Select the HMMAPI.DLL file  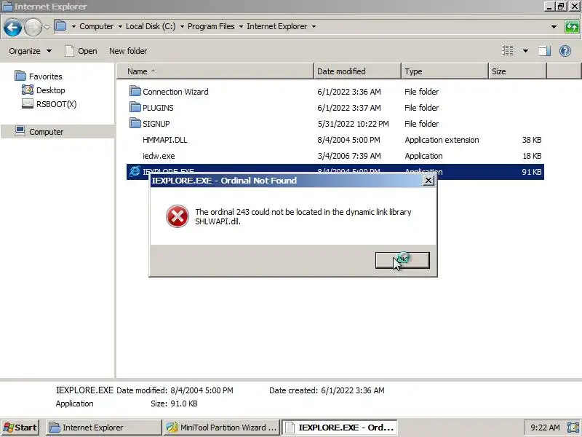(x=165, y=140)
